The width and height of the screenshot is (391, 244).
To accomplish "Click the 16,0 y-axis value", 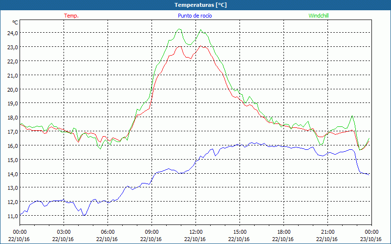I will coord(13,145).
